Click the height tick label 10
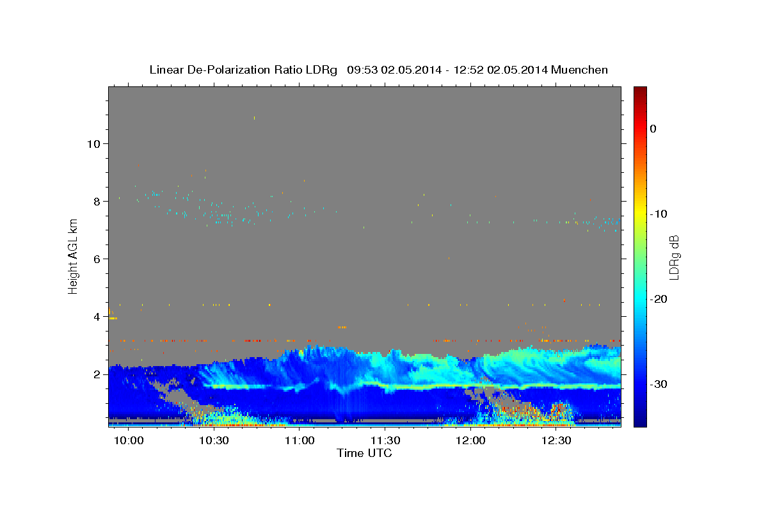This screenshot has height=512, width=768. [93, 143]
